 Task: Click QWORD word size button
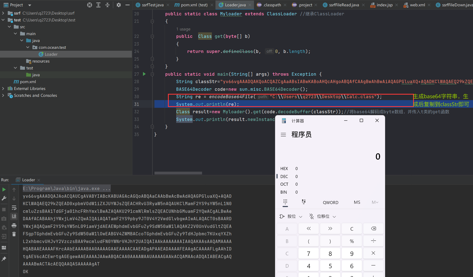(331, 202)
